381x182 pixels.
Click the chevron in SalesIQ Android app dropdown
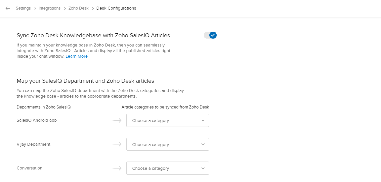click(x=203, y=120)
